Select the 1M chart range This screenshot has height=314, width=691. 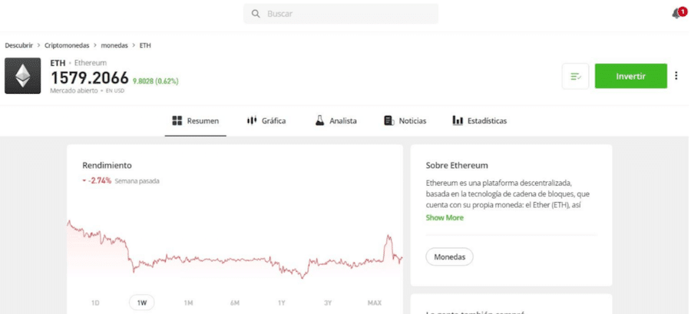point(188,303)
